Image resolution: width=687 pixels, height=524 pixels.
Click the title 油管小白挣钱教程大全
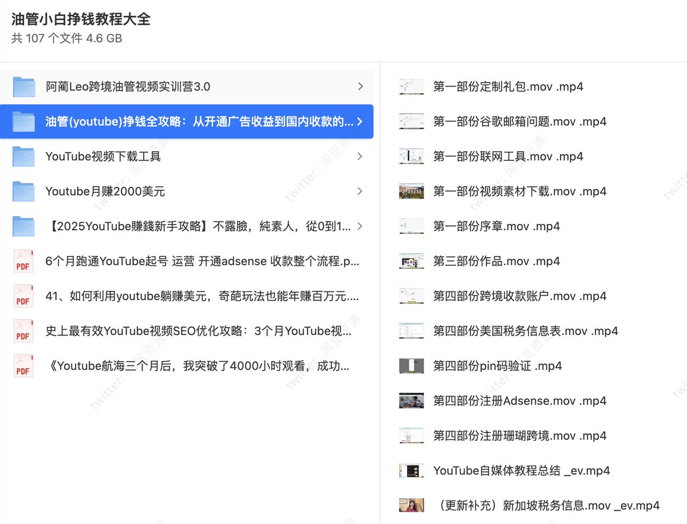[x=81, y=19]
